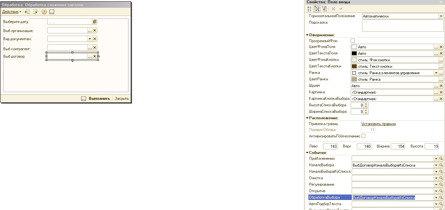
Task: Enable the АктивизироватьПоУмолчанию checkbox
Action: pos(363,136)
